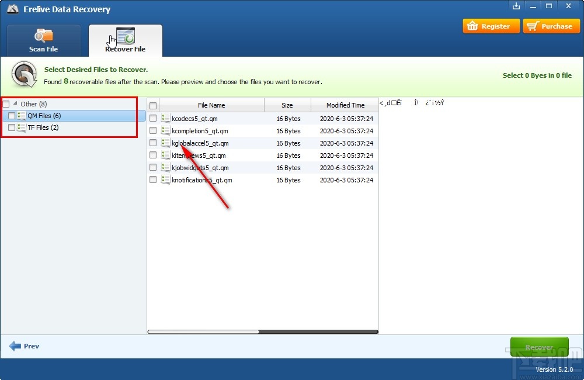Image resolution: width=584 pixels, height=380 pixels.
Task: Click the 16 Bytes size of kcodecs5_qt.qm
Action: pyautogui.click(x=288, y=119)
